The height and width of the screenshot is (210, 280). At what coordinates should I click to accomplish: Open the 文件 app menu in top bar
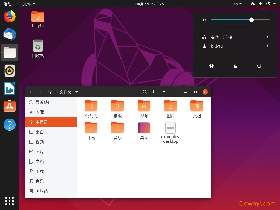[x=26, y=4]
